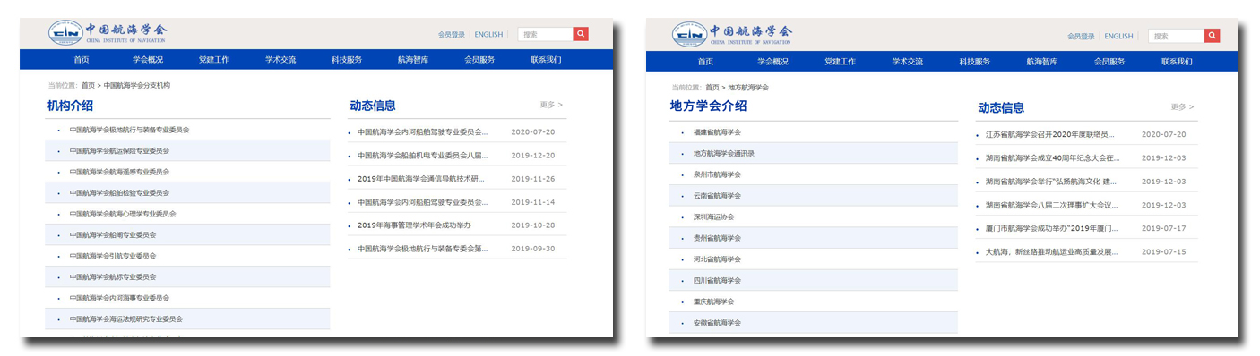Open news 大航海, 新丝路推动航运业高质量发展...

click(x=1052, y=252)
